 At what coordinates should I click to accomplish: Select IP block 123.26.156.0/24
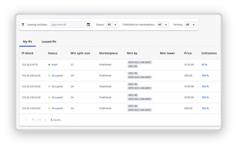pyautogui.click(x=31, y=97)
